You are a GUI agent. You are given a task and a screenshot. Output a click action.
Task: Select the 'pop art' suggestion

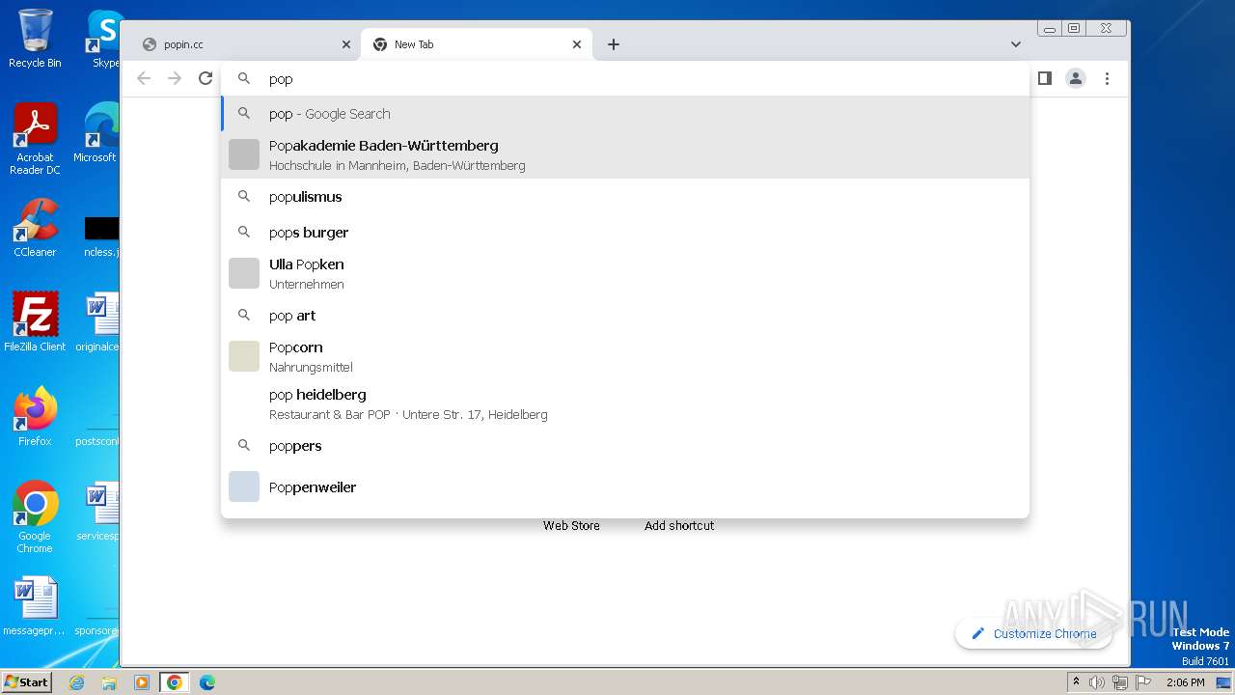click(625, 316)
